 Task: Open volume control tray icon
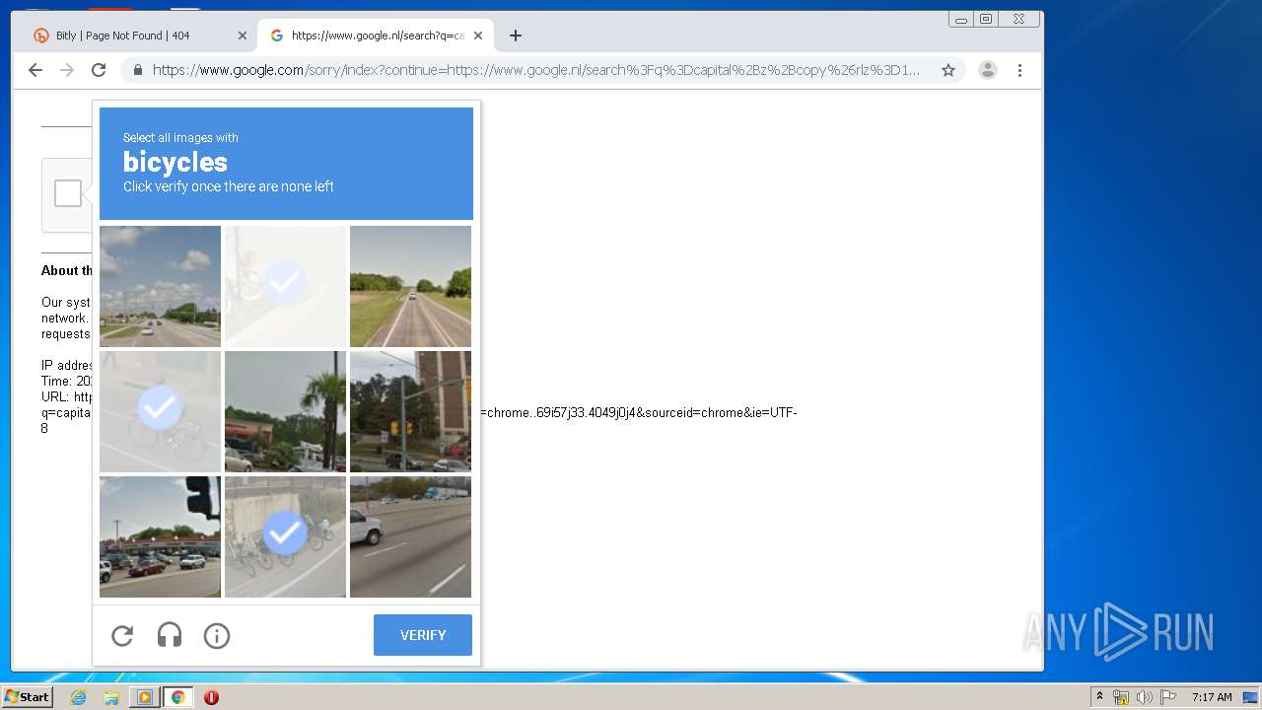point(1145,697)
